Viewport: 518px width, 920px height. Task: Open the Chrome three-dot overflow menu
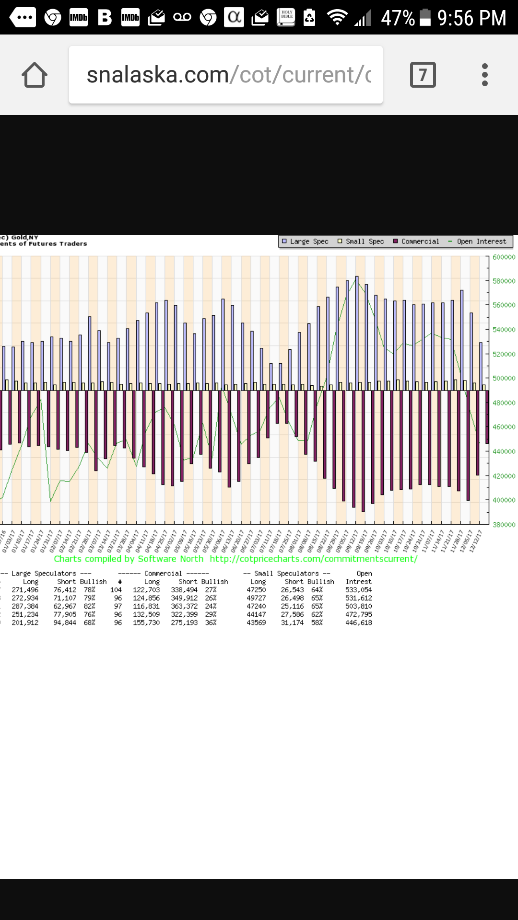pyautogui.click(x=484, y=75)
